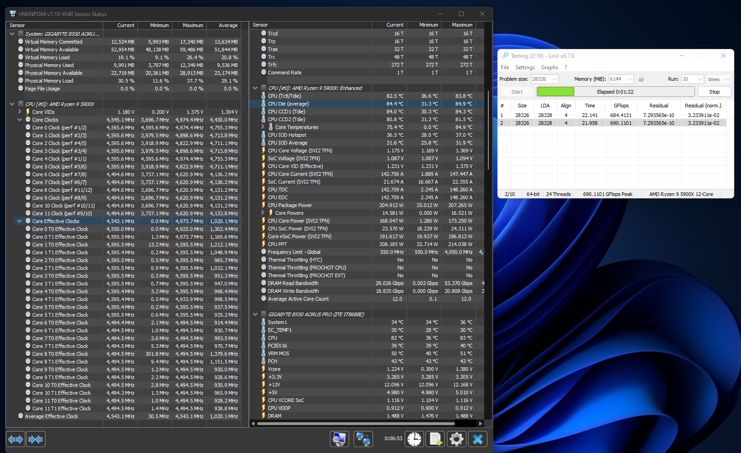Open the Run count dropdown

pyautogui.click(x=700, y=79)
